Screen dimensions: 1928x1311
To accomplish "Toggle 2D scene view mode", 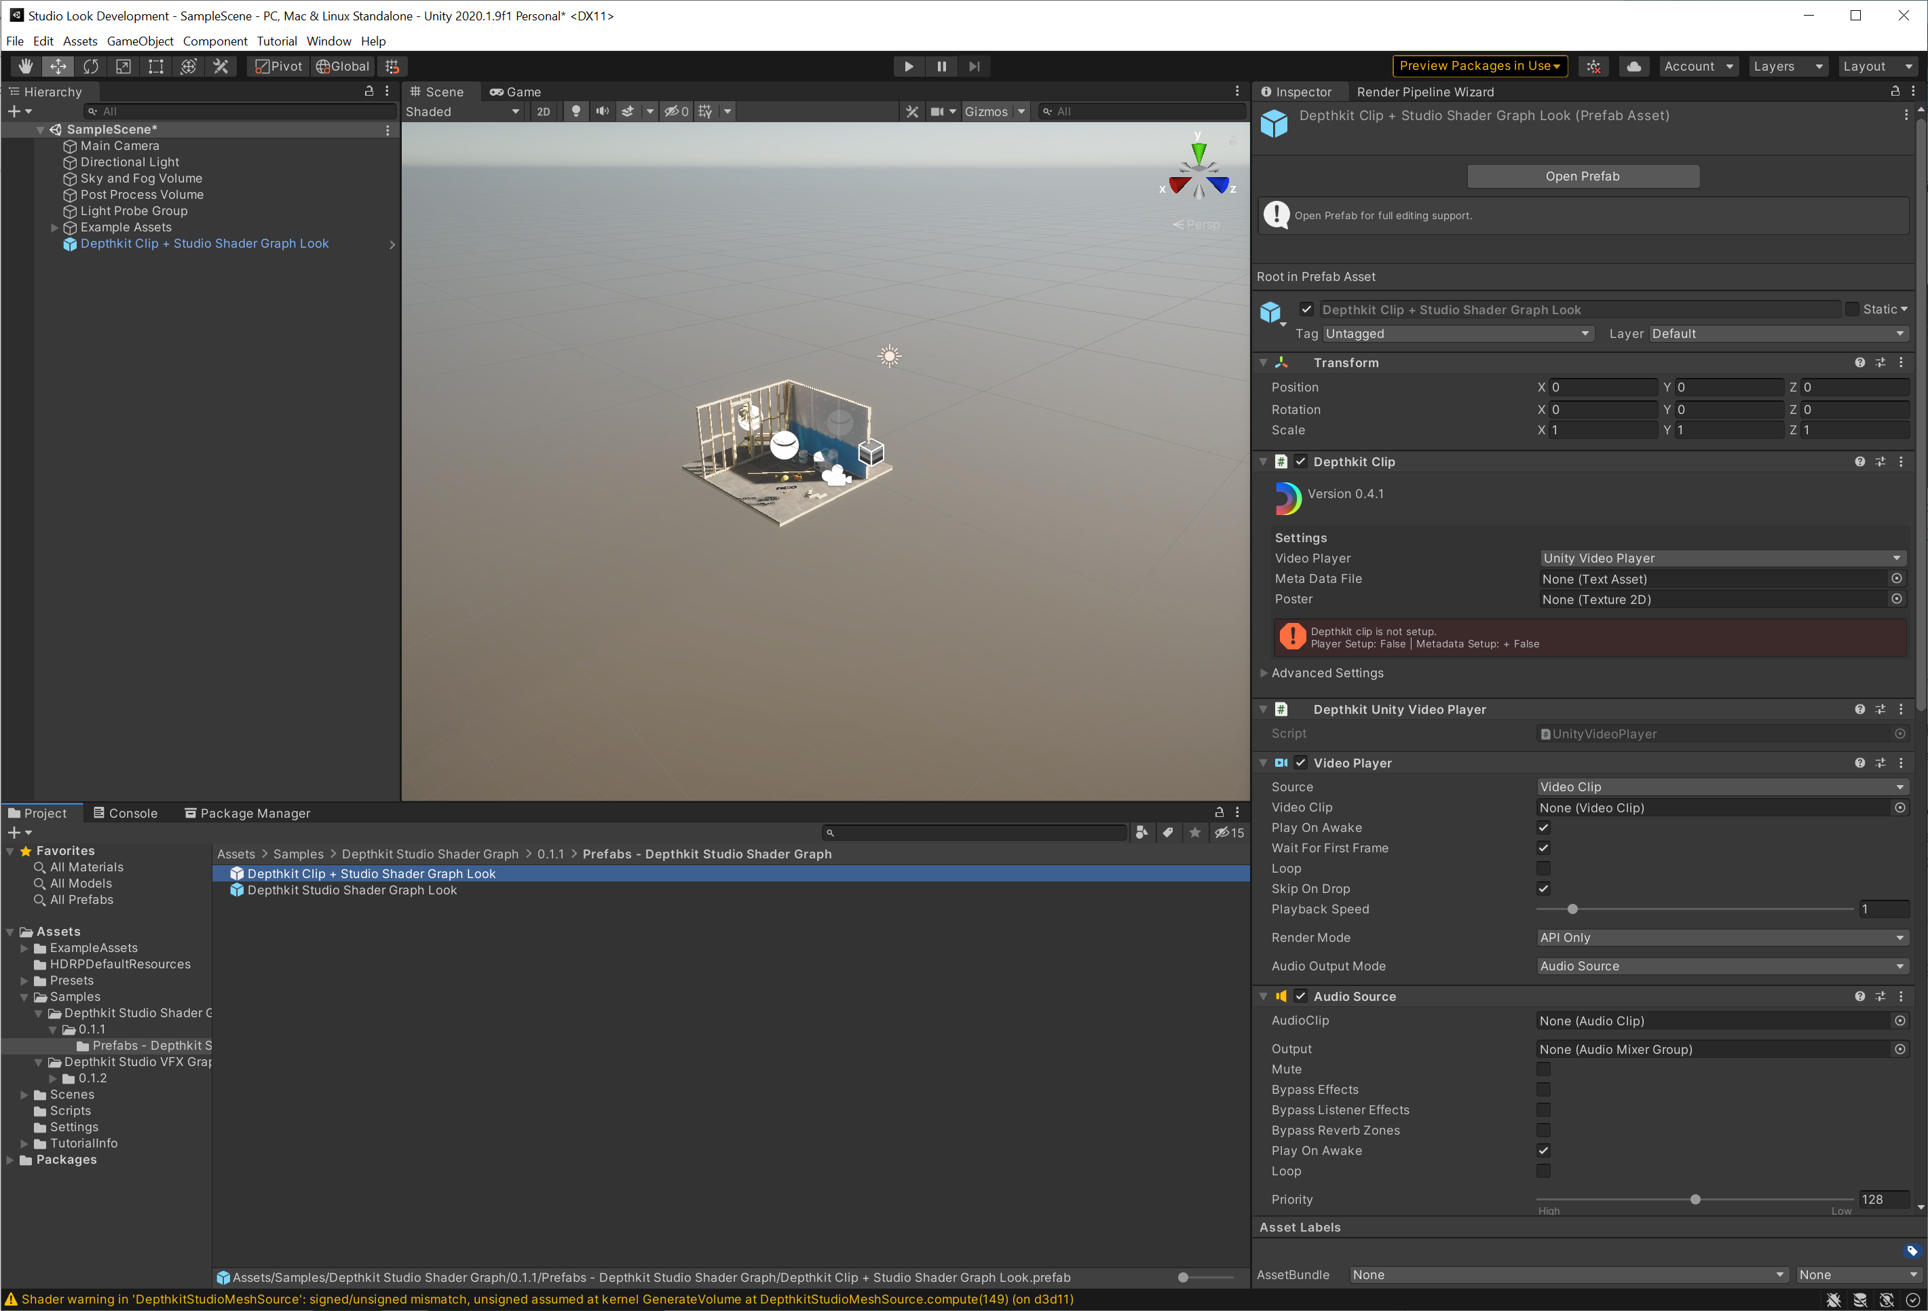I will (x=544, y=111).
